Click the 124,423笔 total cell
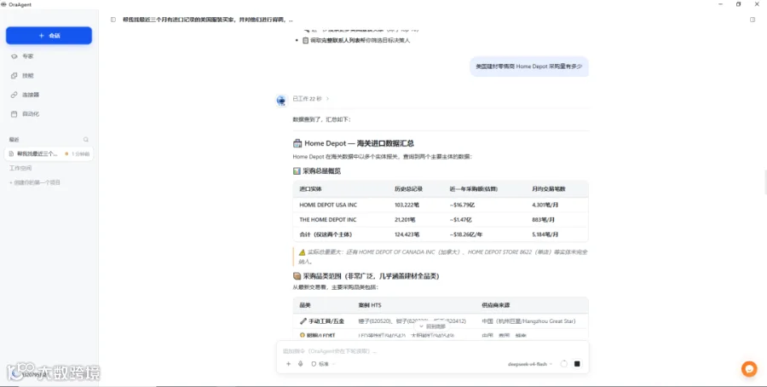 [x=407, y=234]
